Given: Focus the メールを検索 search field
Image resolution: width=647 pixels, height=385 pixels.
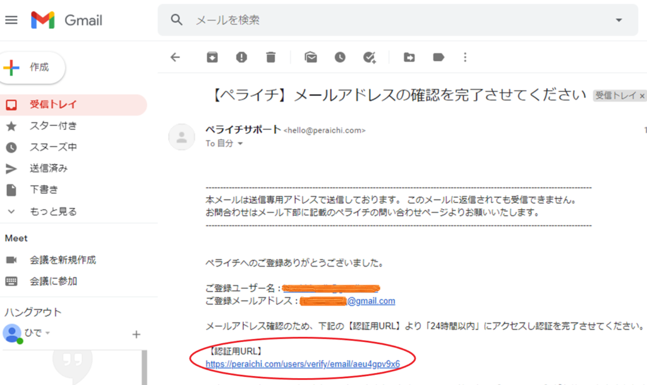Looking at the screenshot, I should [x=398, y=20].
